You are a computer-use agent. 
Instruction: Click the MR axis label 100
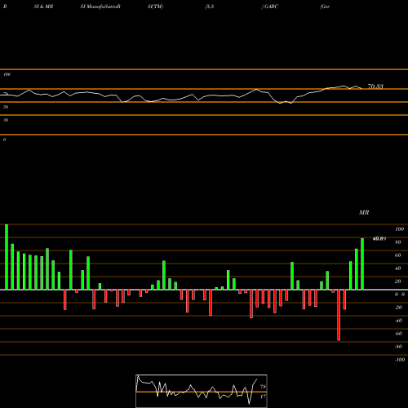(400, 229)
